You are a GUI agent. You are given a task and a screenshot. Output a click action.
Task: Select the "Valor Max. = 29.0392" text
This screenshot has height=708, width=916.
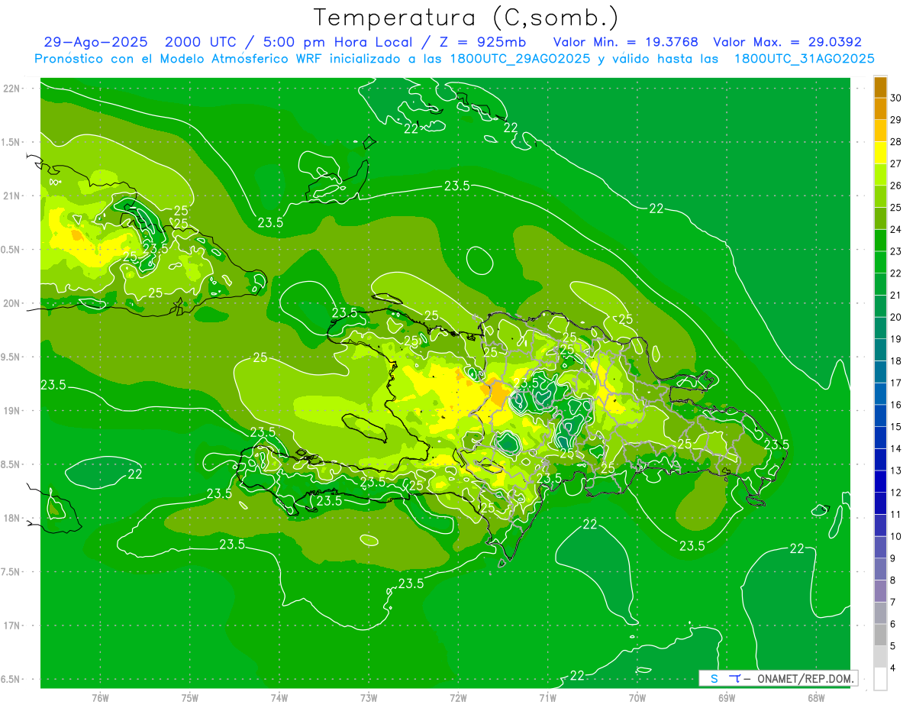787,42
